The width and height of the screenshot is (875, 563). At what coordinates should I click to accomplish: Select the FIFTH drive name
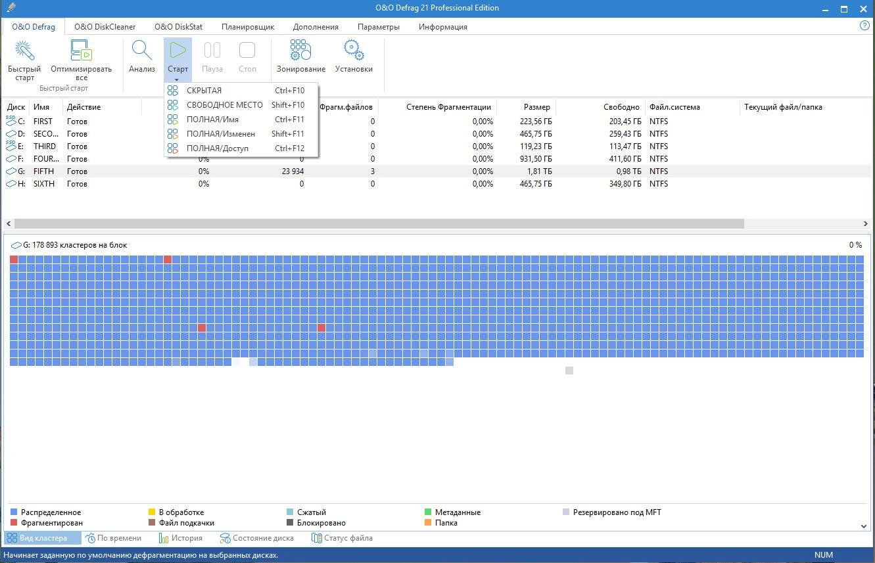43,171
